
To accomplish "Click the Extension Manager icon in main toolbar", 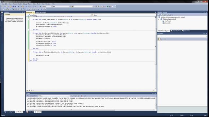I will coord(110,6).
